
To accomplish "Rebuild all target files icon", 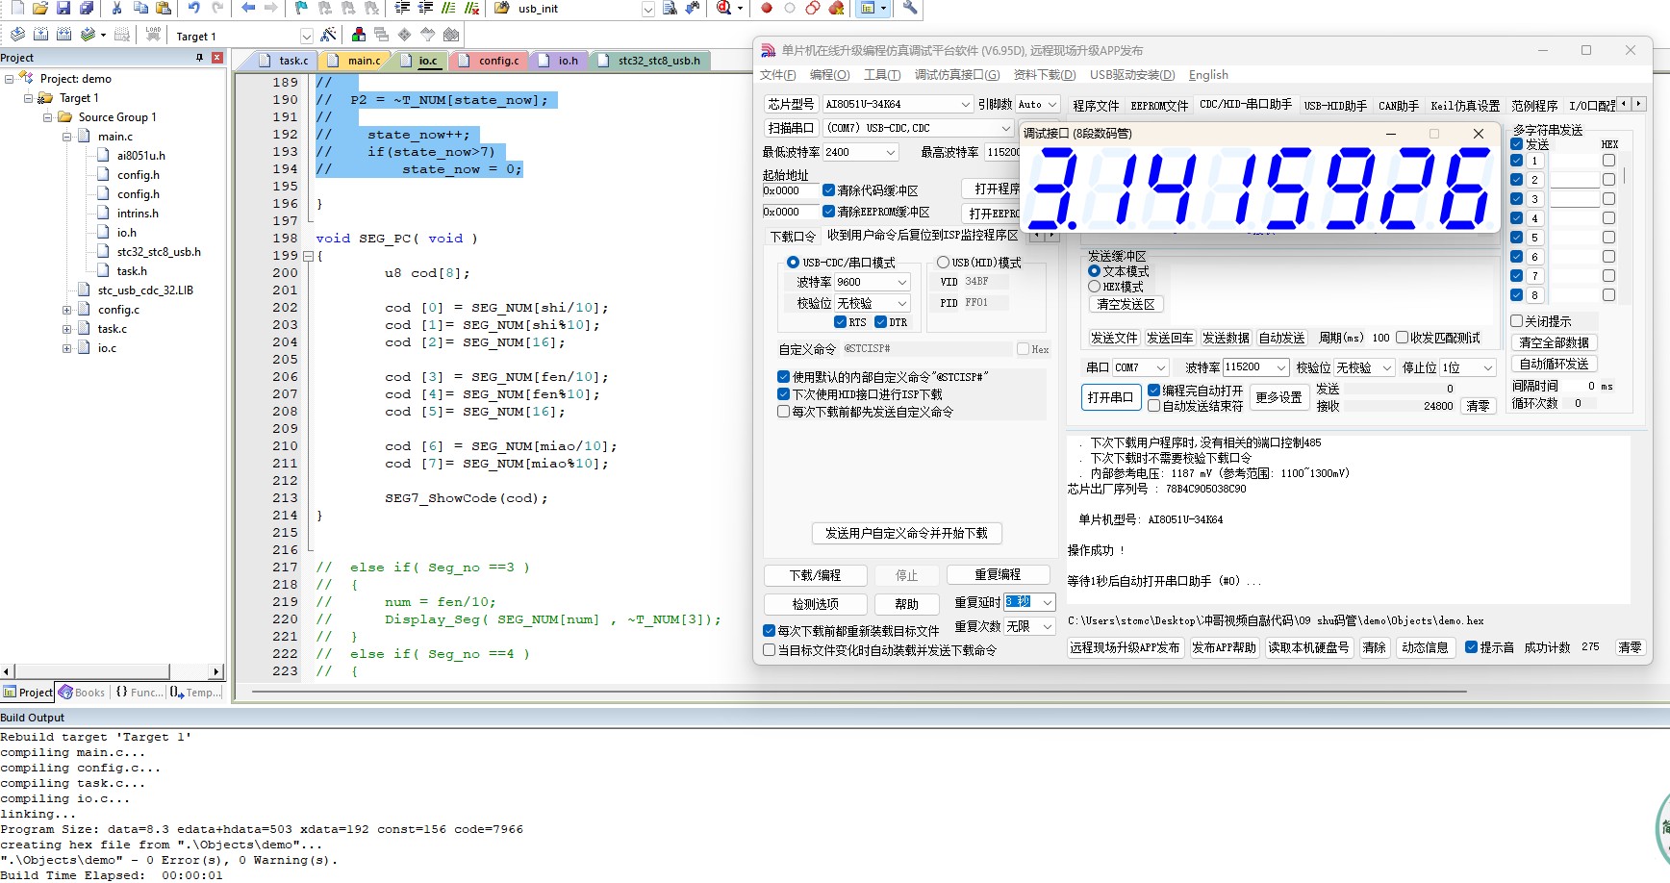I will 63,35.
